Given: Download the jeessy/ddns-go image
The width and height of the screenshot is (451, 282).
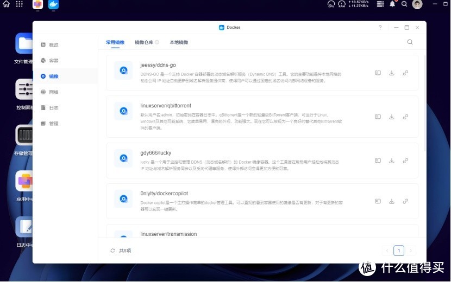Looking at the screenshot, I should (391, 73).
